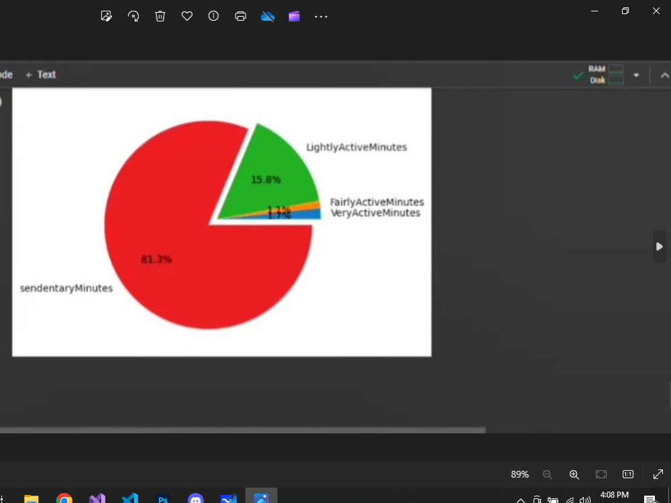The image size is (671, 503).
Task: Click the VeryActiveMinutes label
Action: tap(375, 213)
